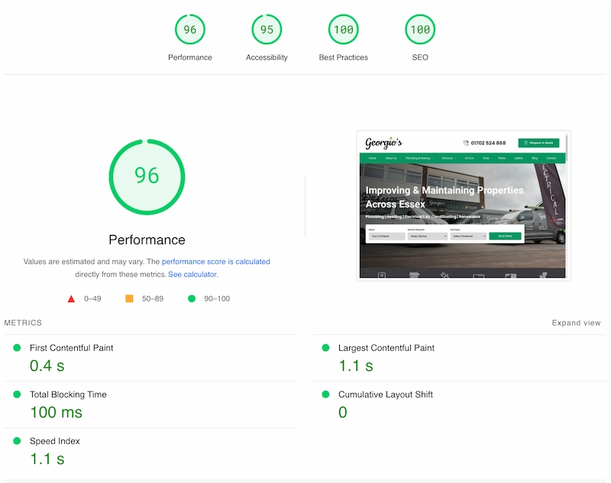Click green dot beside First Contentful Paint

coord(17,347)
